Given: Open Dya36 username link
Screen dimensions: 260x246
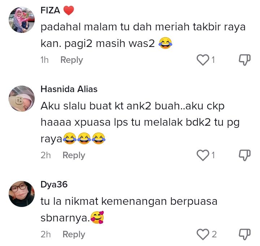Looking at the screenshot, I should pos(54,185).
